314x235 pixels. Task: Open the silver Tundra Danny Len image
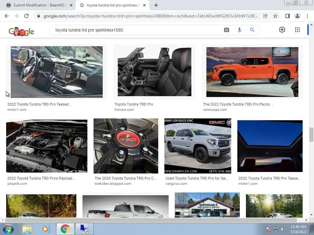click(x=198, y=146)
